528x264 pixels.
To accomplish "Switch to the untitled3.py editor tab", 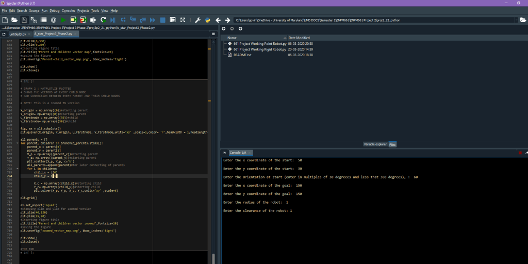I will pos(18,34).
